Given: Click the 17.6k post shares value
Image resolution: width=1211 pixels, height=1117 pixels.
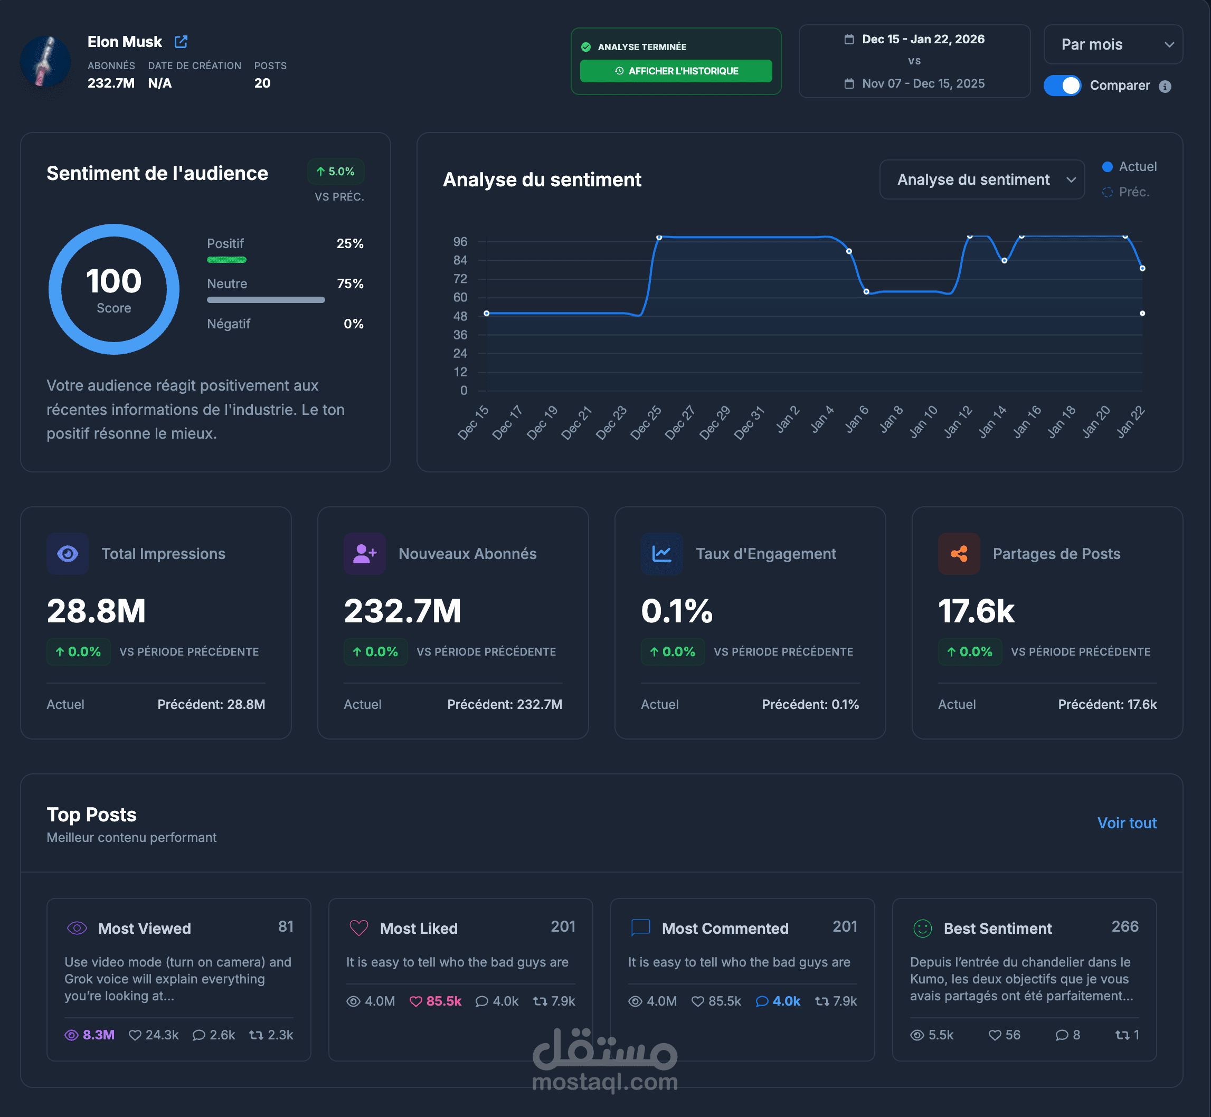Looking at the screenshot, I should (977, 610).
